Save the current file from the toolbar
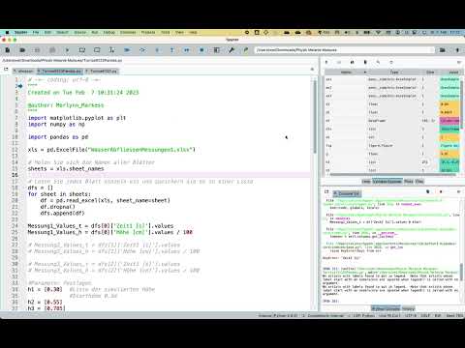465x348 pixels. pos(37,50)
